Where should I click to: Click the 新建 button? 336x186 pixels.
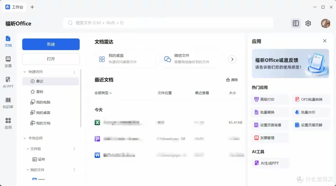click(x=51, y=44)
